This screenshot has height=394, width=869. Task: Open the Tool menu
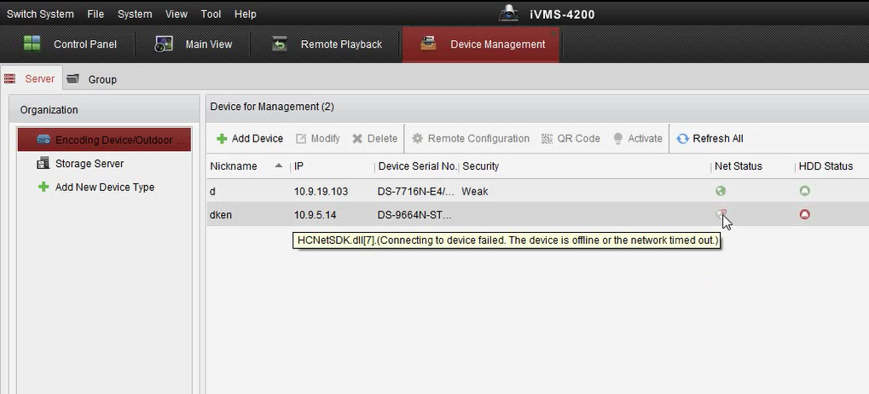tap(211, 14)
